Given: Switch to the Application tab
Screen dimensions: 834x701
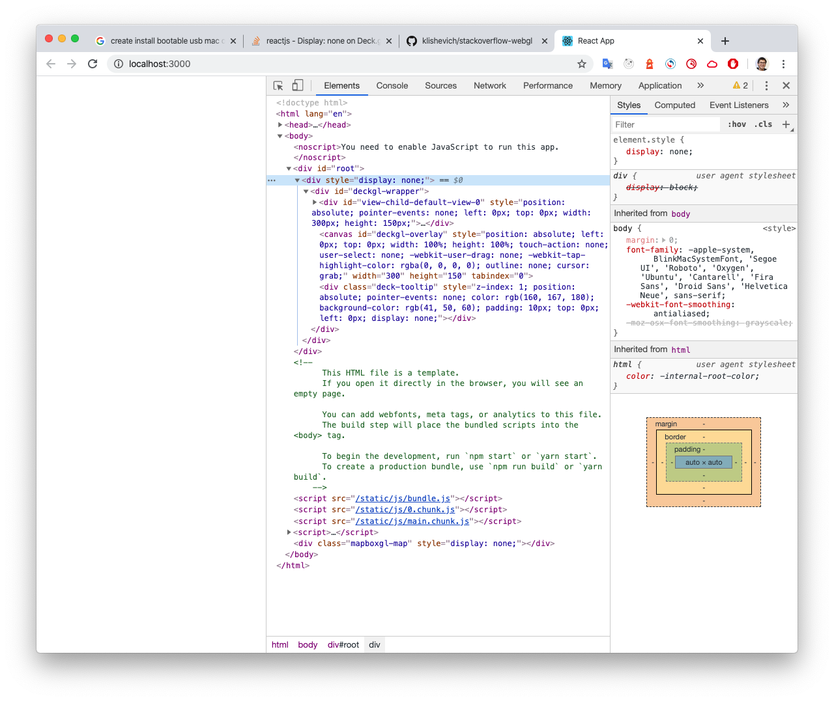Looking at the screenshot, I should pyautogui.click(x=660, y=86).
